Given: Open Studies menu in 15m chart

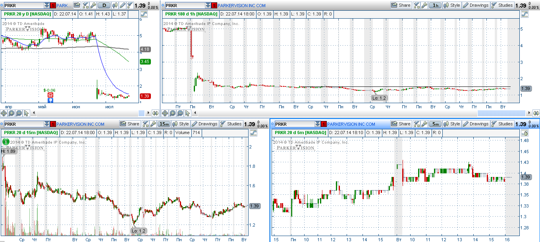Looking at the screenshot, I should pyautogui.click(x=231, y=124).
